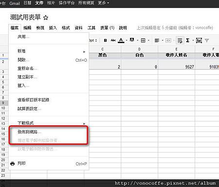This screenshot has height=187, width=219.
Task: Click the 測試用表單 document title
Action: click(x=25, y=17)
